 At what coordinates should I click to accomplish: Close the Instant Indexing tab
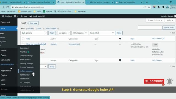point(54,2)
